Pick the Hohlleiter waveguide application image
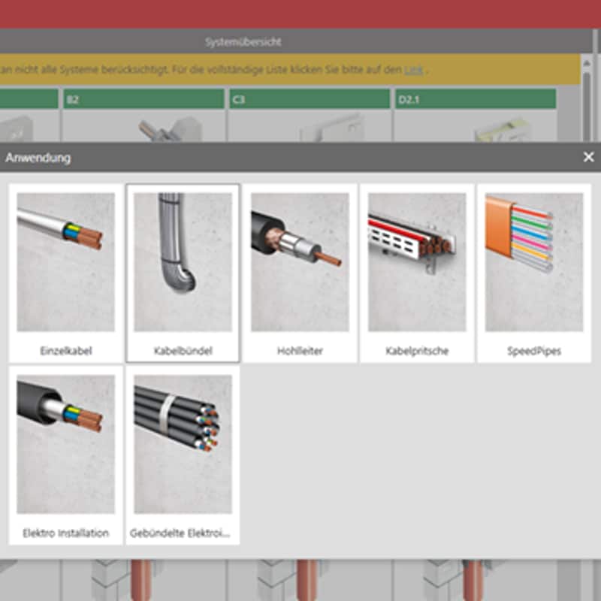 (x=300, y=261)
